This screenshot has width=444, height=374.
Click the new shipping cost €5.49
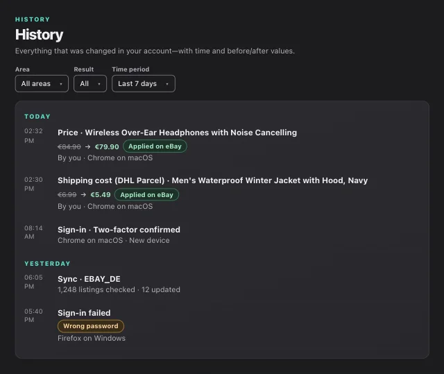101,195
